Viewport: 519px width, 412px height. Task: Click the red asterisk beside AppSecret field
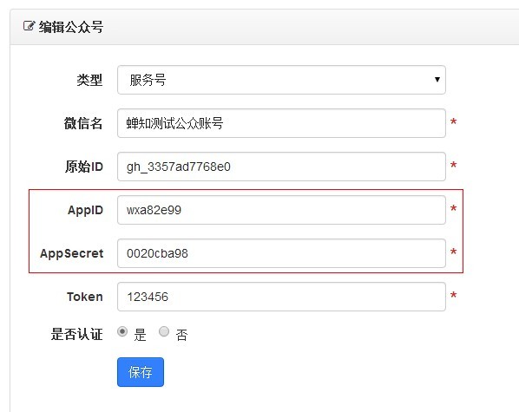click(x=453, y=252)
